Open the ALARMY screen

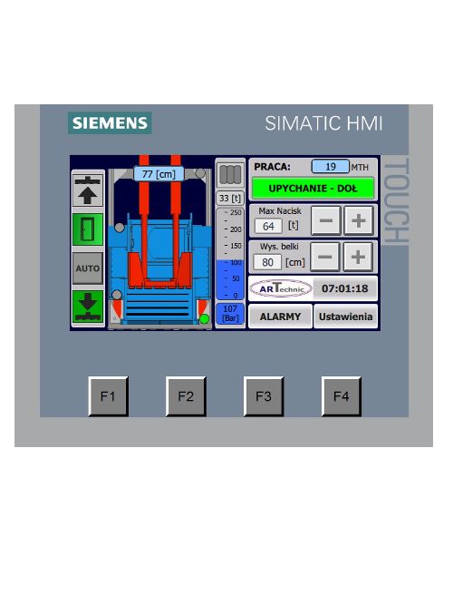(x=280, y=317)
